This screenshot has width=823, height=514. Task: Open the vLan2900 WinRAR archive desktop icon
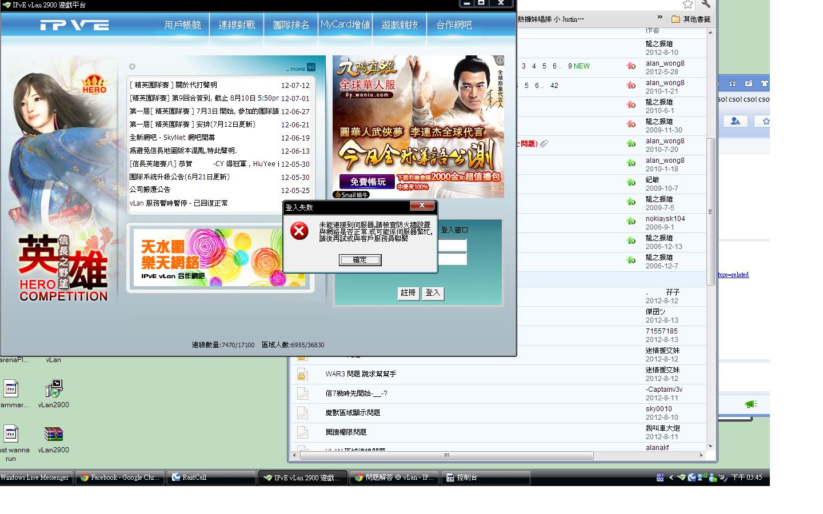(53, 435)
